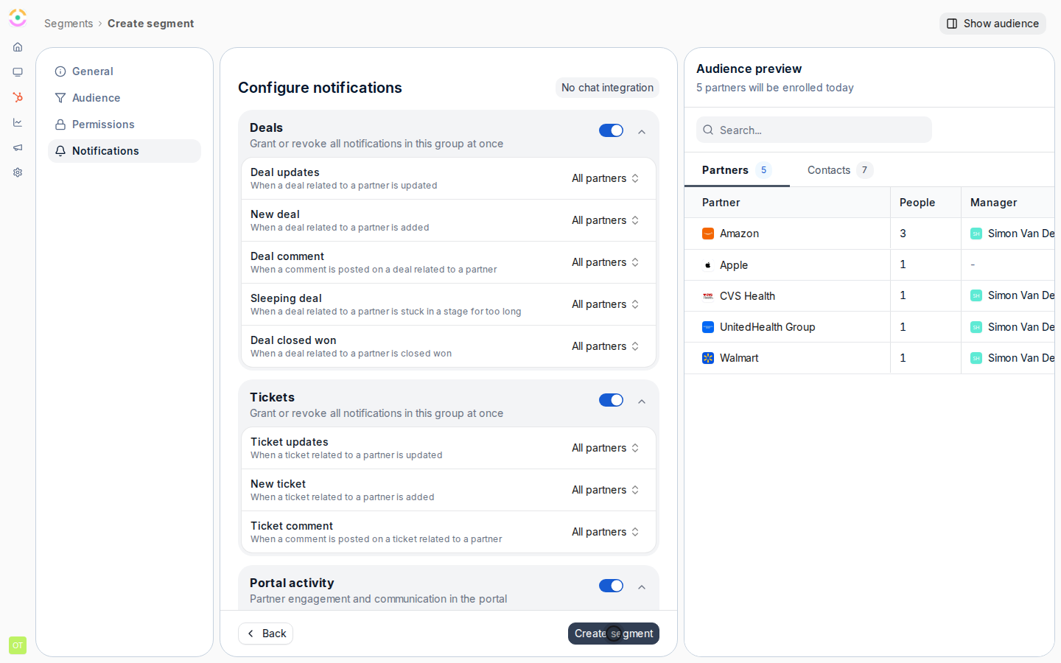Screen dimensions: 1061x663
Task: Click the Create segment button
Action: click(614, 634)
